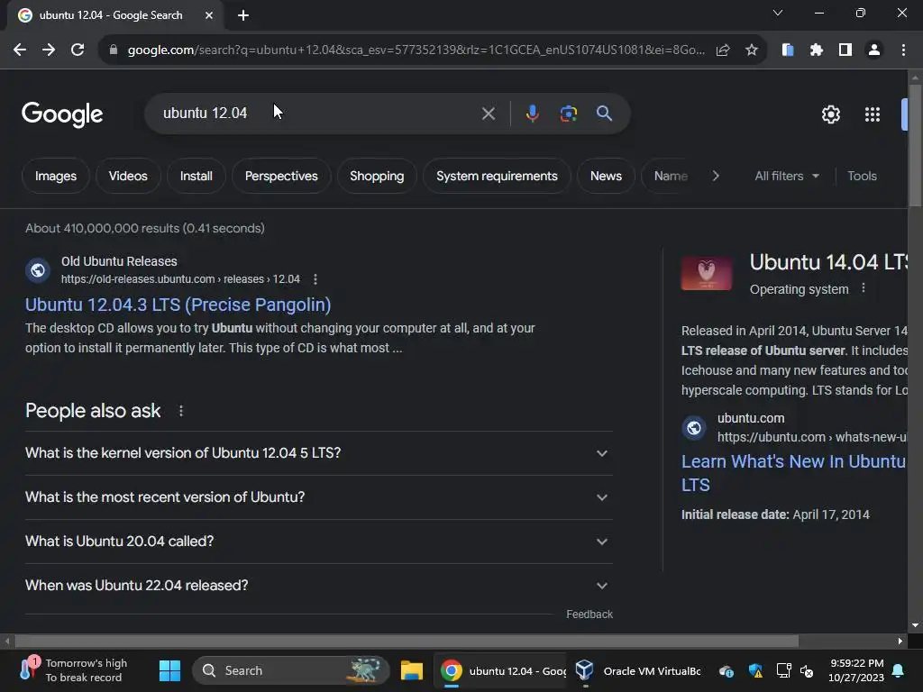Switch to News results
This screenshot has width=923, height=692.
(606, 176)
